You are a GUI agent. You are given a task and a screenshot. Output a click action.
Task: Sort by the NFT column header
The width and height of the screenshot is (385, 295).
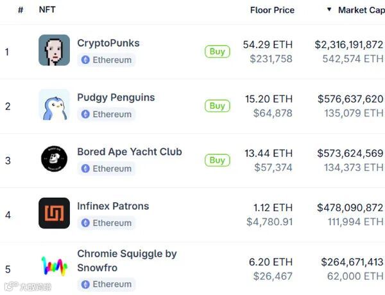pyautogui.click(x=47, y=10)
